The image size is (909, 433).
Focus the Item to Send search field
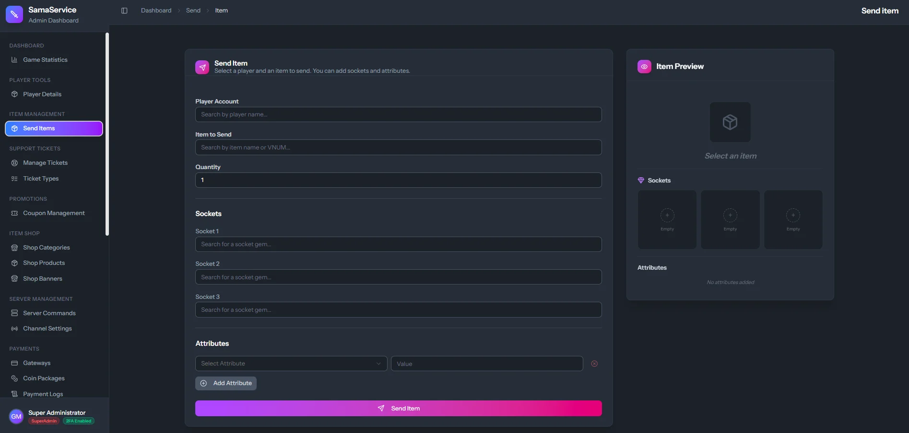pos(399,148)
